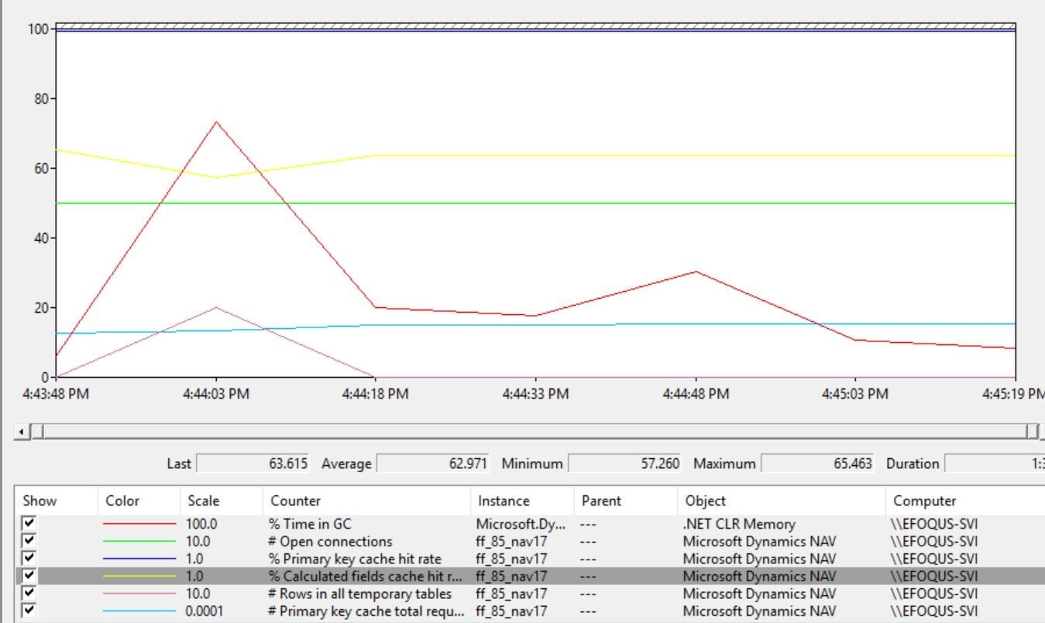Click the Maximum value field showing 65.463
Viewport: 1045px width, 623px height.
coord(817,464)
